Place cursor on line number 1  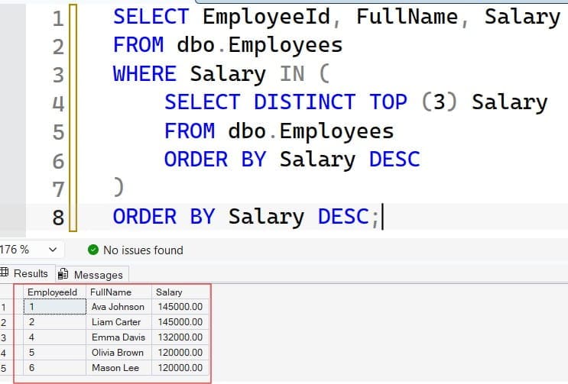(x=58, y=18)
